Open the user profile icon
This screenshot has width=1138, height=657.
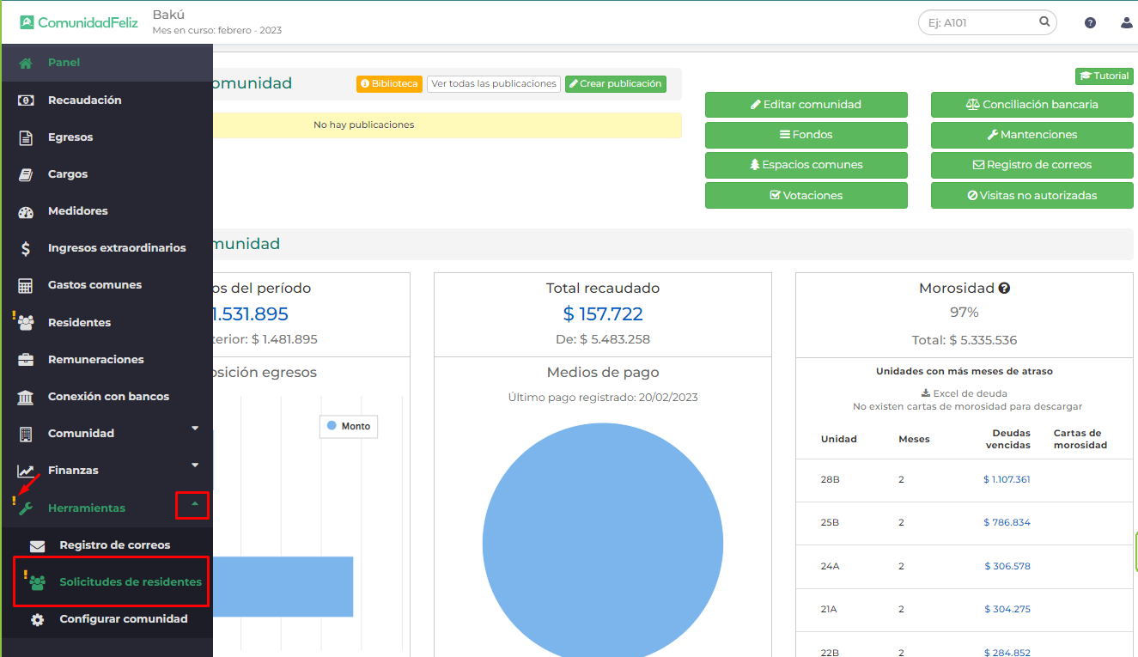point(1126,23)
